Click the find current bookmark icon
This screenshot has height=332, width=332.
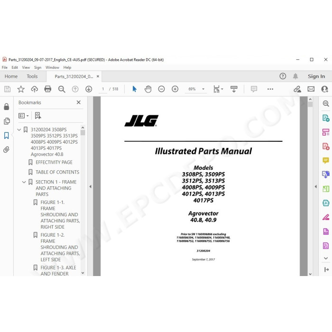tap(38, 116)
